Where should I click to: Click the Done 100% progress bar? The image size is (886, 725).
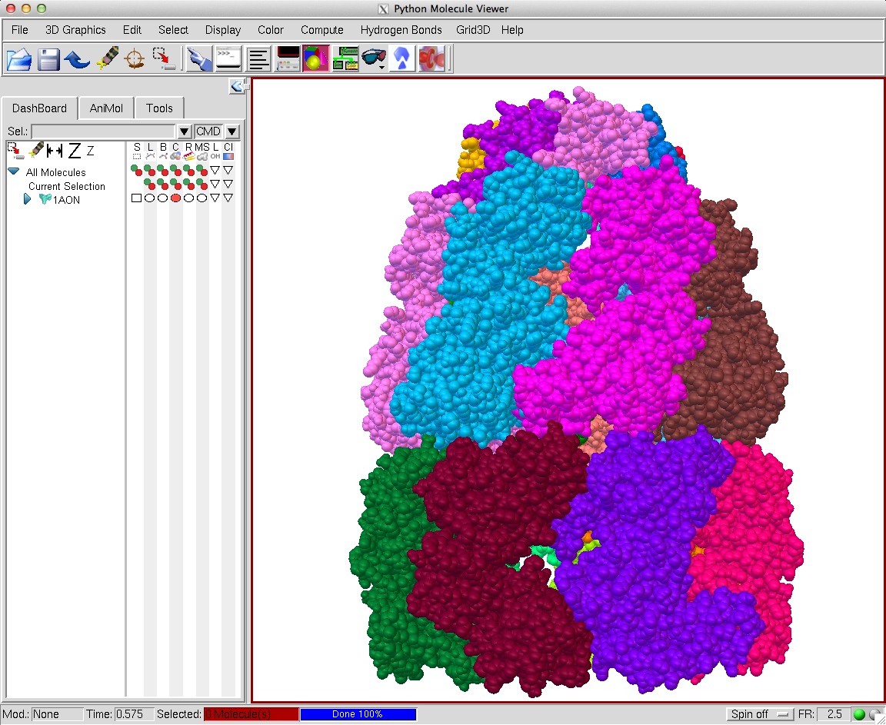(358, 714)
